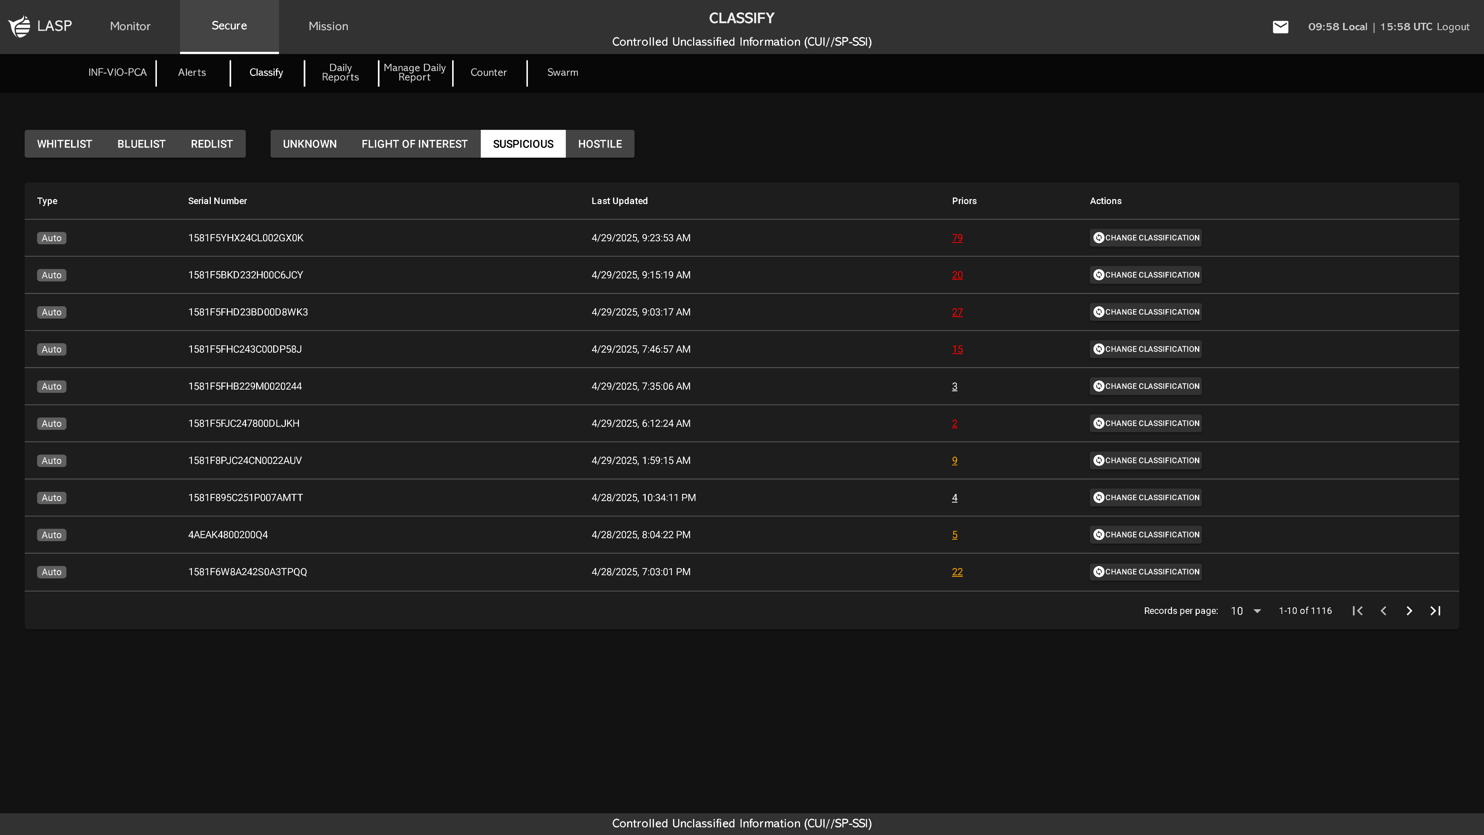Select serial number 1581F5YHX24CL002GX0K
Screen dimensions: 1484x835
[x=245, y=238]
